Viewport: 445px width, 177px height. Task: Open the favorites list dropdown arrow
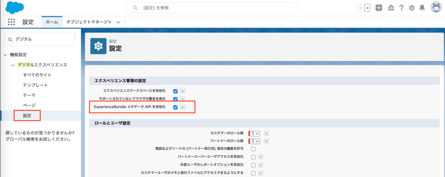tap(368, 8)
